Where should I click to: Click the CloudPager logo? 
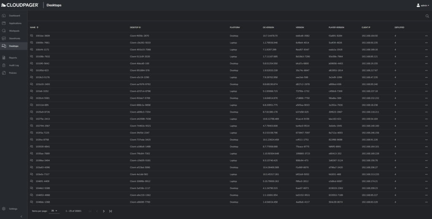pos(19,5)
